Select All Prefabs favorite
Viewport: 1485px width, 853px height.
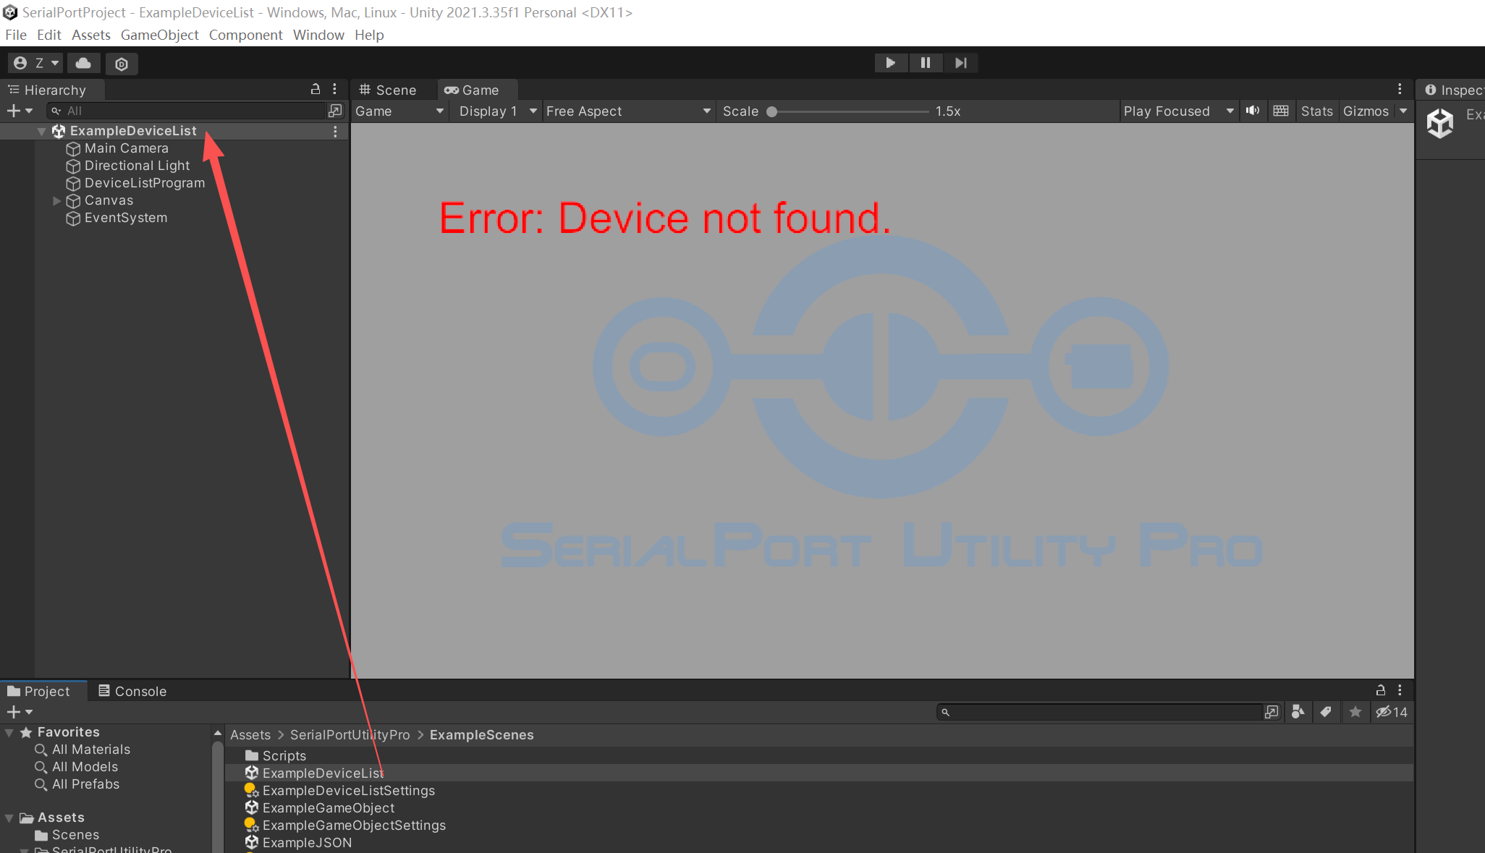77,784
